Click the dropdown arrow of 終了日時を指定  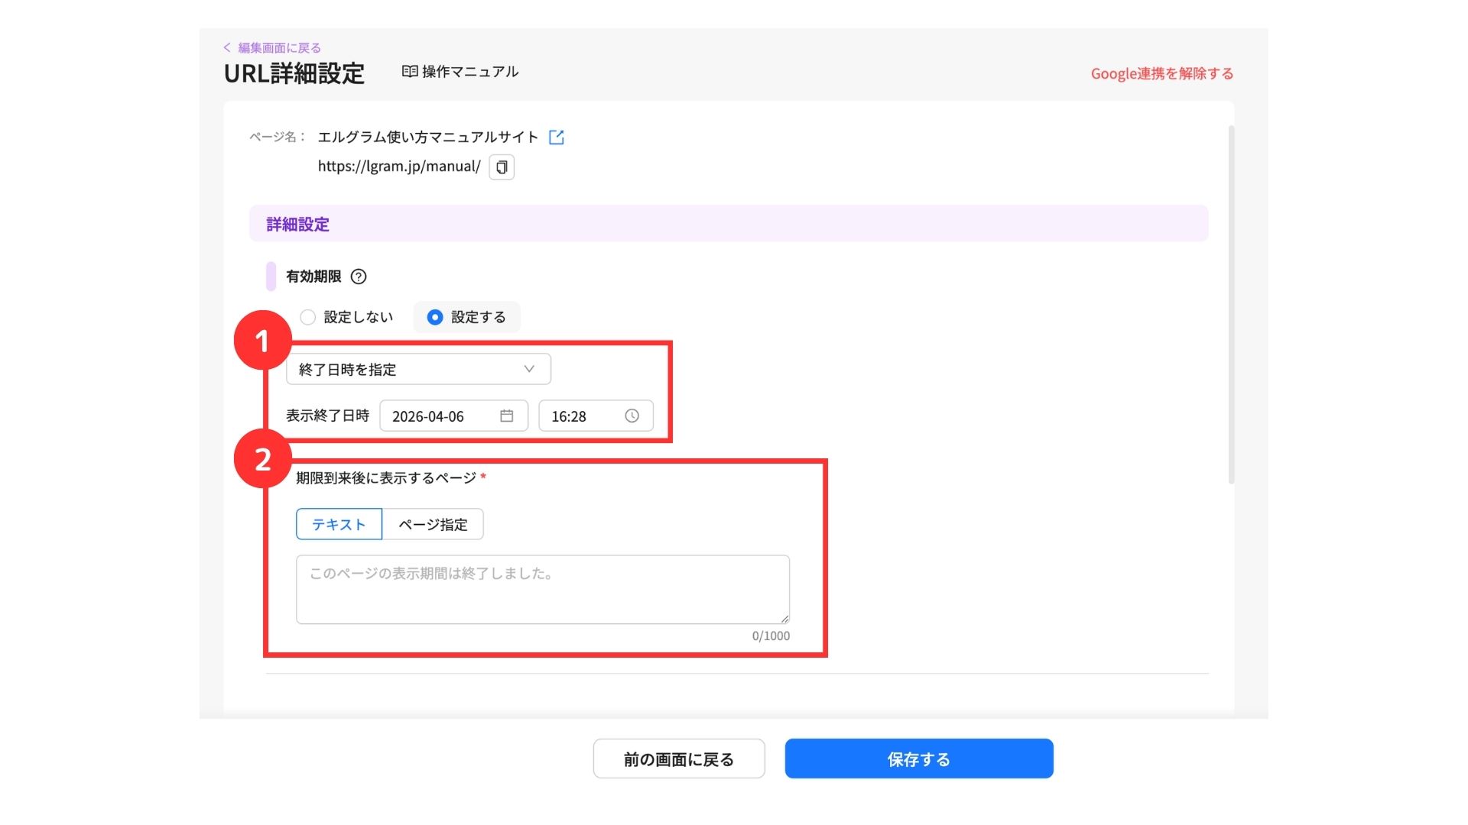coord(528,369)
